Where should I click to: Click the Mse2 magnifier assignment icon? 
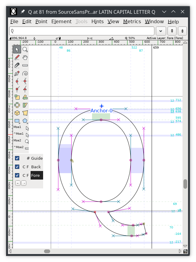pos(27,142)
